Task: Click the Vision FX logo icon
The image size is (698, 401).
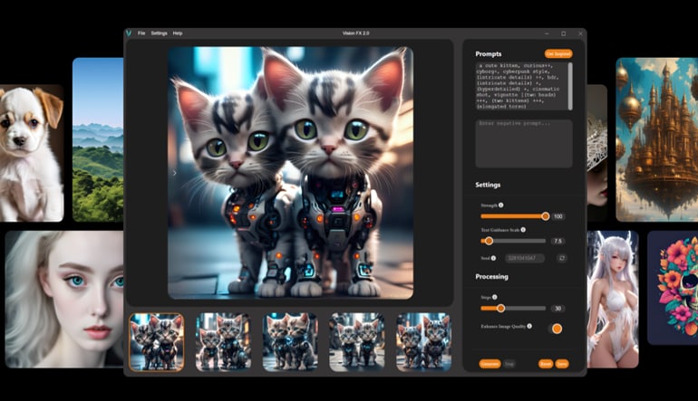Action: click(x=129, y=33)
